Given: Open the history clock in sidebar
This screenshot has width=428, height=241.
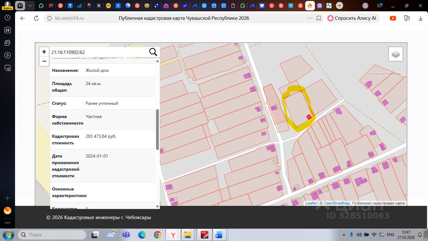Looking at the screenshot, I should (7, 18).
